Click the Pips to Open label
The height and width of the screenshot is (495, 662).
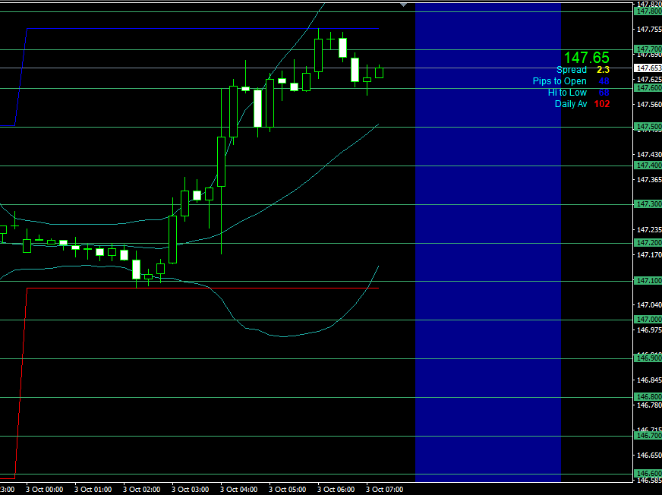click(x=560, y=81)
